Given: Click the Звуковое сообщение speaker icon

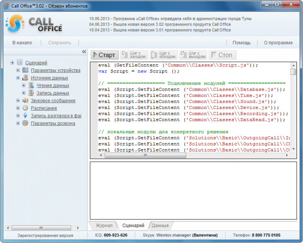Looking at the screenshot, I should click(x=25, y=100).
